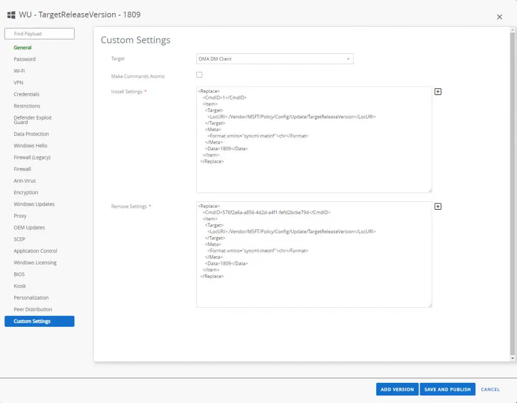Click the 'Install Settings' label

[127, 92]
